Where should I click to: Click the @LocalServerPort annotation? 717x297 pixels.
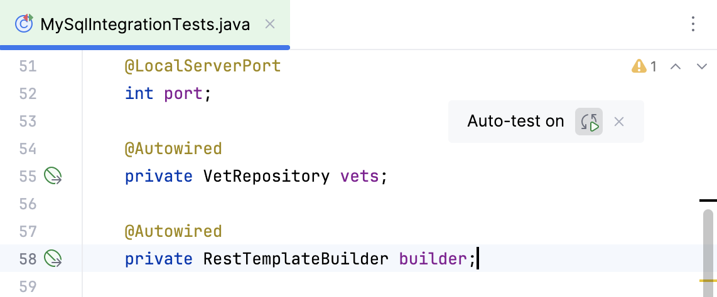[x=202, y=66]
